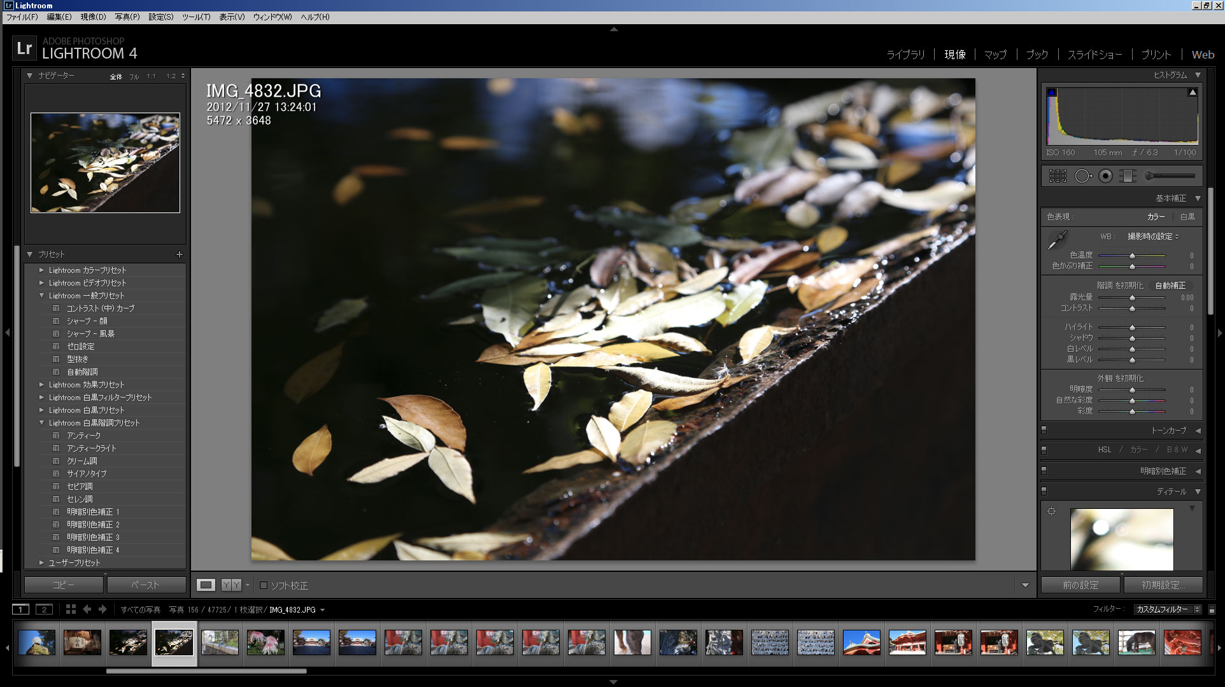Enable the ソフト校正 soft proofing checkbox
The image size is (1225, 687).
pos(264,585)
